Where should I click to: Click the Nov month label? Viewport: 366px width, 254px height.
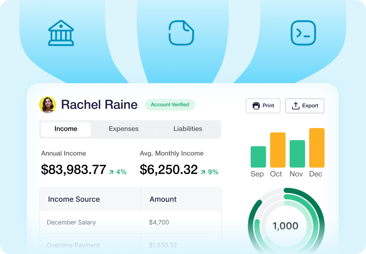(296, 174)
